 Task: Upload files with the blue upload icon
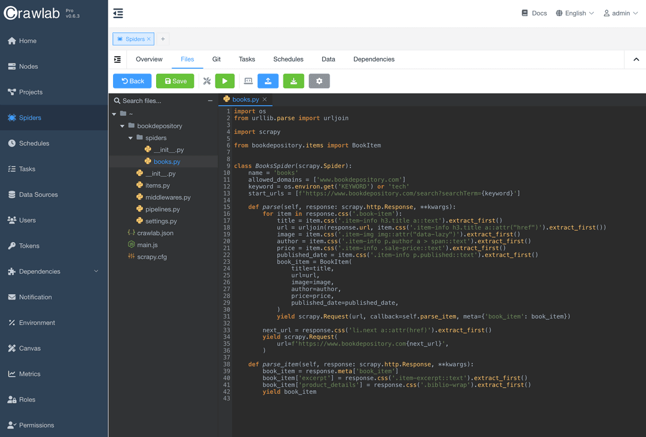[267, 81]
